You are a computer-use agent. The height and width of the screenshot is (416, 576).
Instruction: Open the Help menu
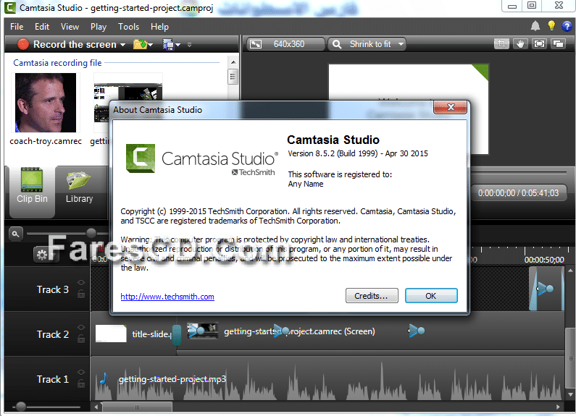[159, 27]
